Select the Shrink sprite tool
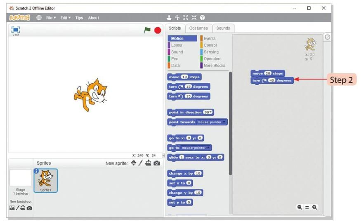Viewport: 361px width, 224px height. (x=194, y=17)
